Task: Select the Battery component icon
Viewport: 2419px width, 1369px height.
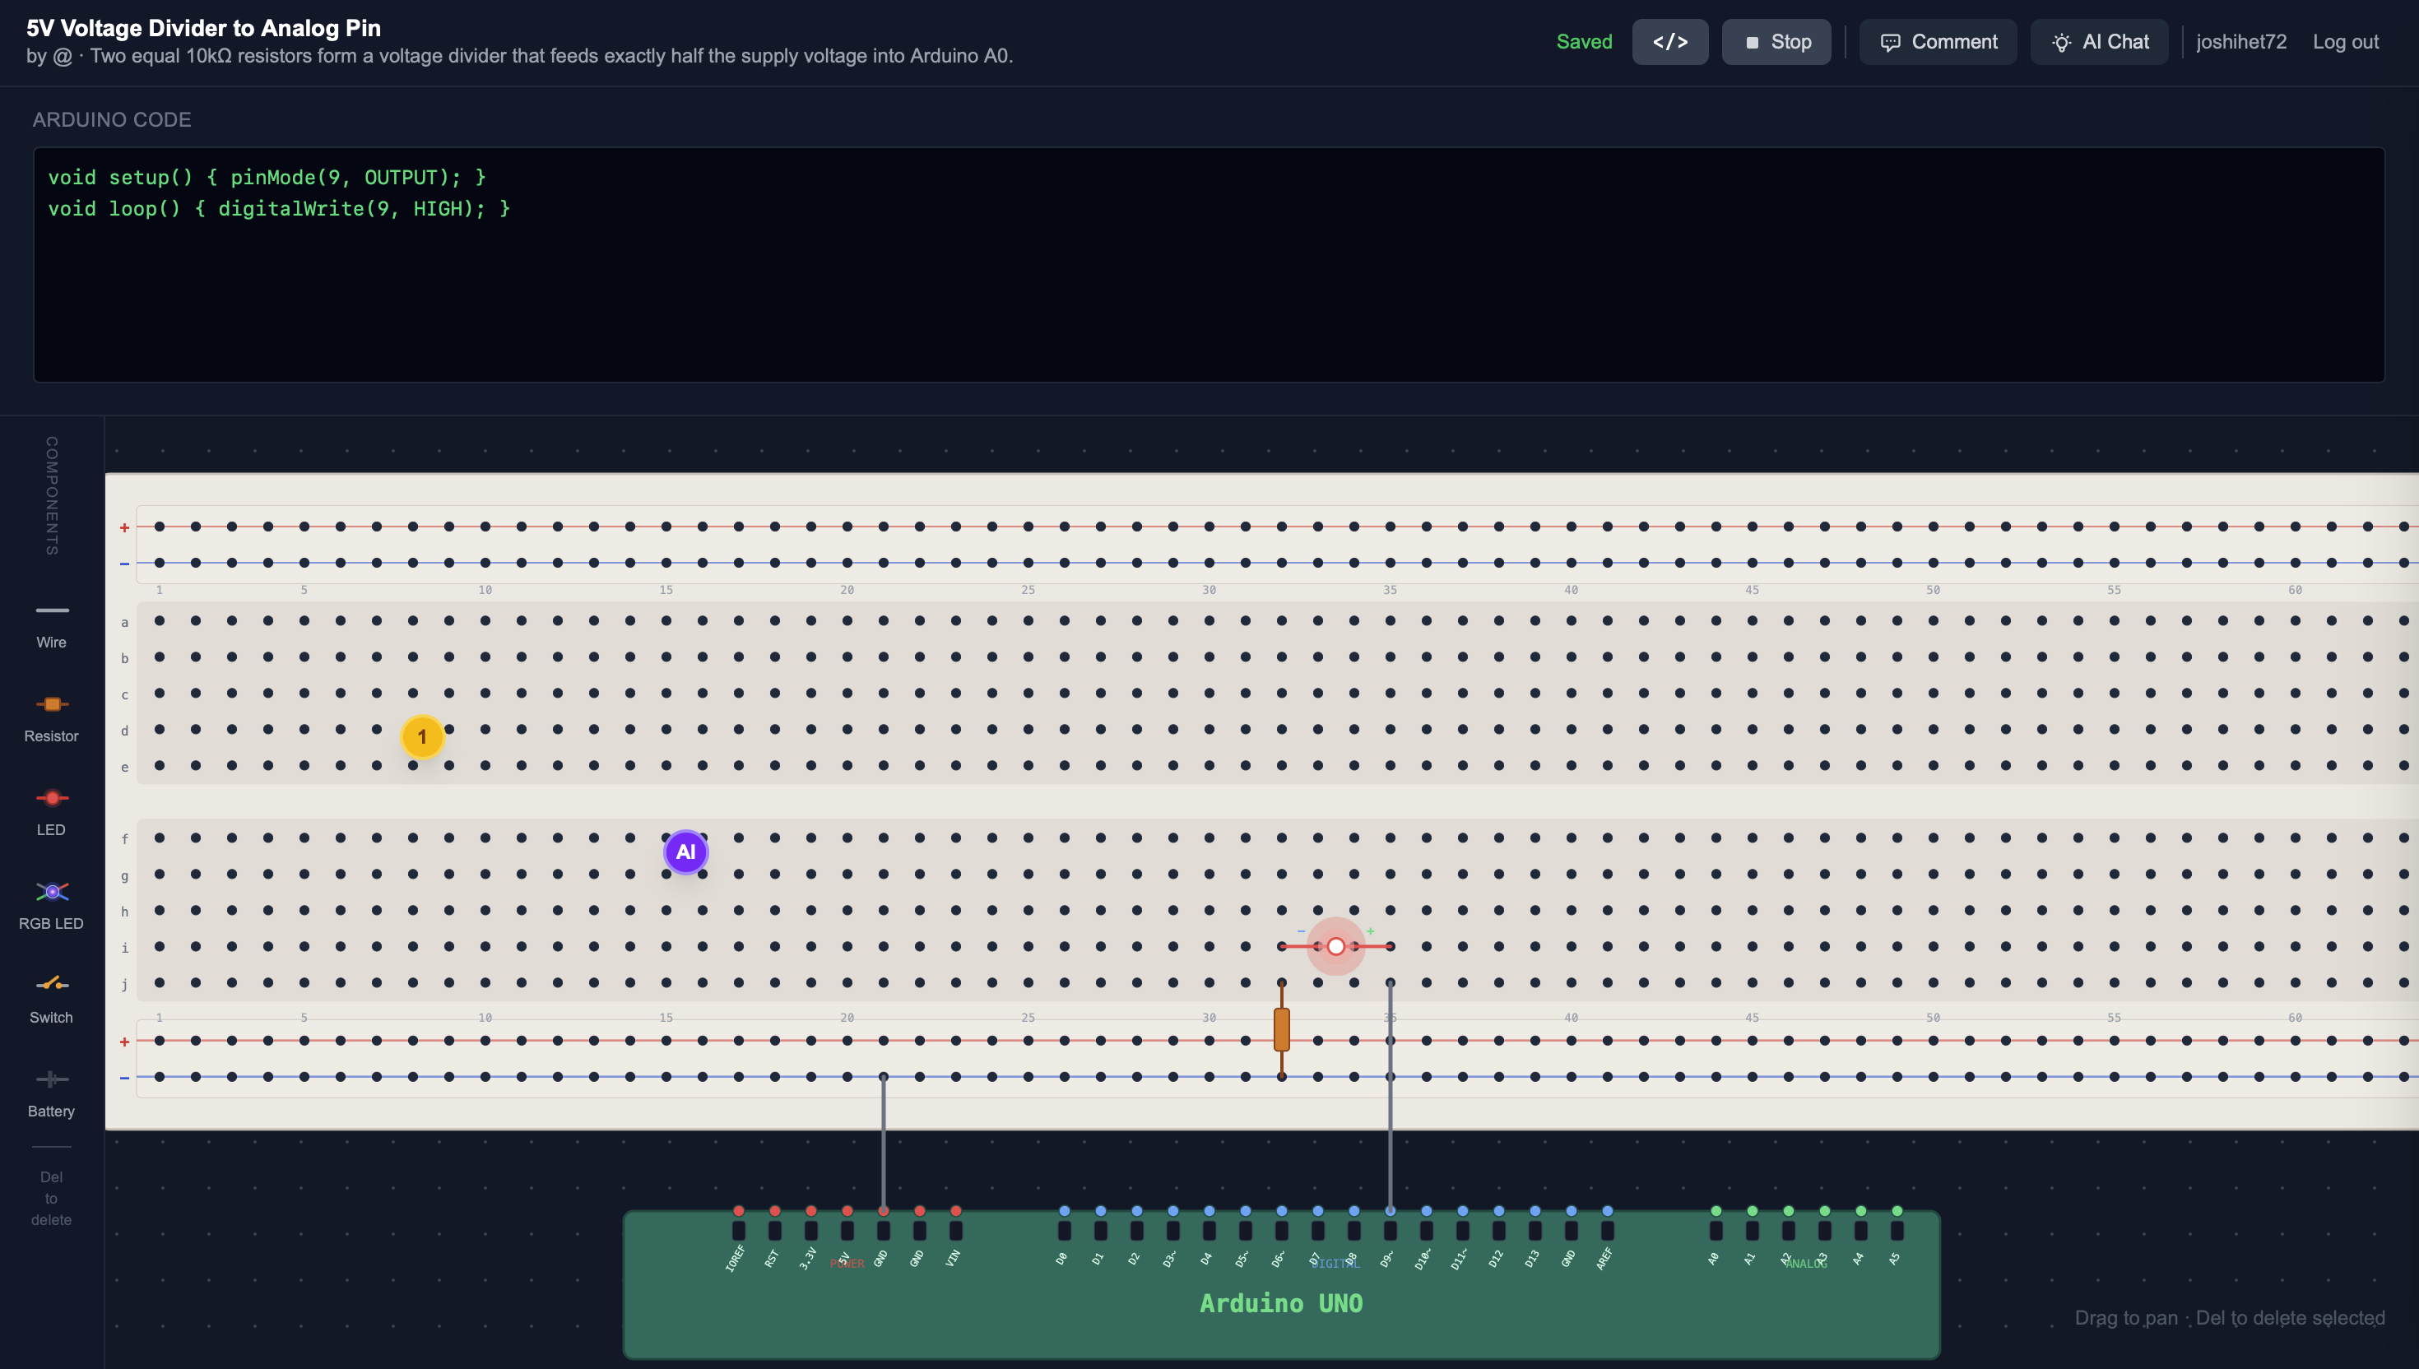Action: click(52, 1093)
